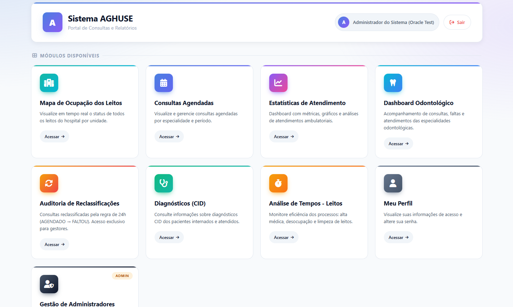Screen dimensions: 513x307
Task: Click the stethoscope icon for Diagnósticos (CID)
Action: tap(164, 183)
